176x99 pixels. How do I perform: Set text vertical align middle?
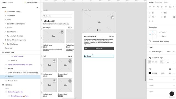[x=165, y=62]
